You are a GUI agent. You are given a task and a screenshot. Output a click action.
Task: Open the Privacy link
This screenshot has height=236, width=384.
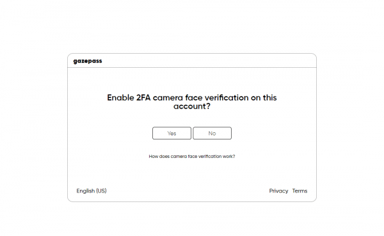click(x=278, y=191)
